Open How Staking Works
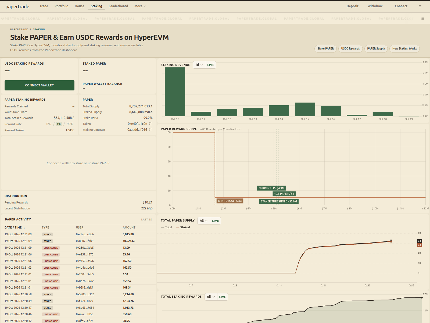430x323 pixels. click(404, 49)
